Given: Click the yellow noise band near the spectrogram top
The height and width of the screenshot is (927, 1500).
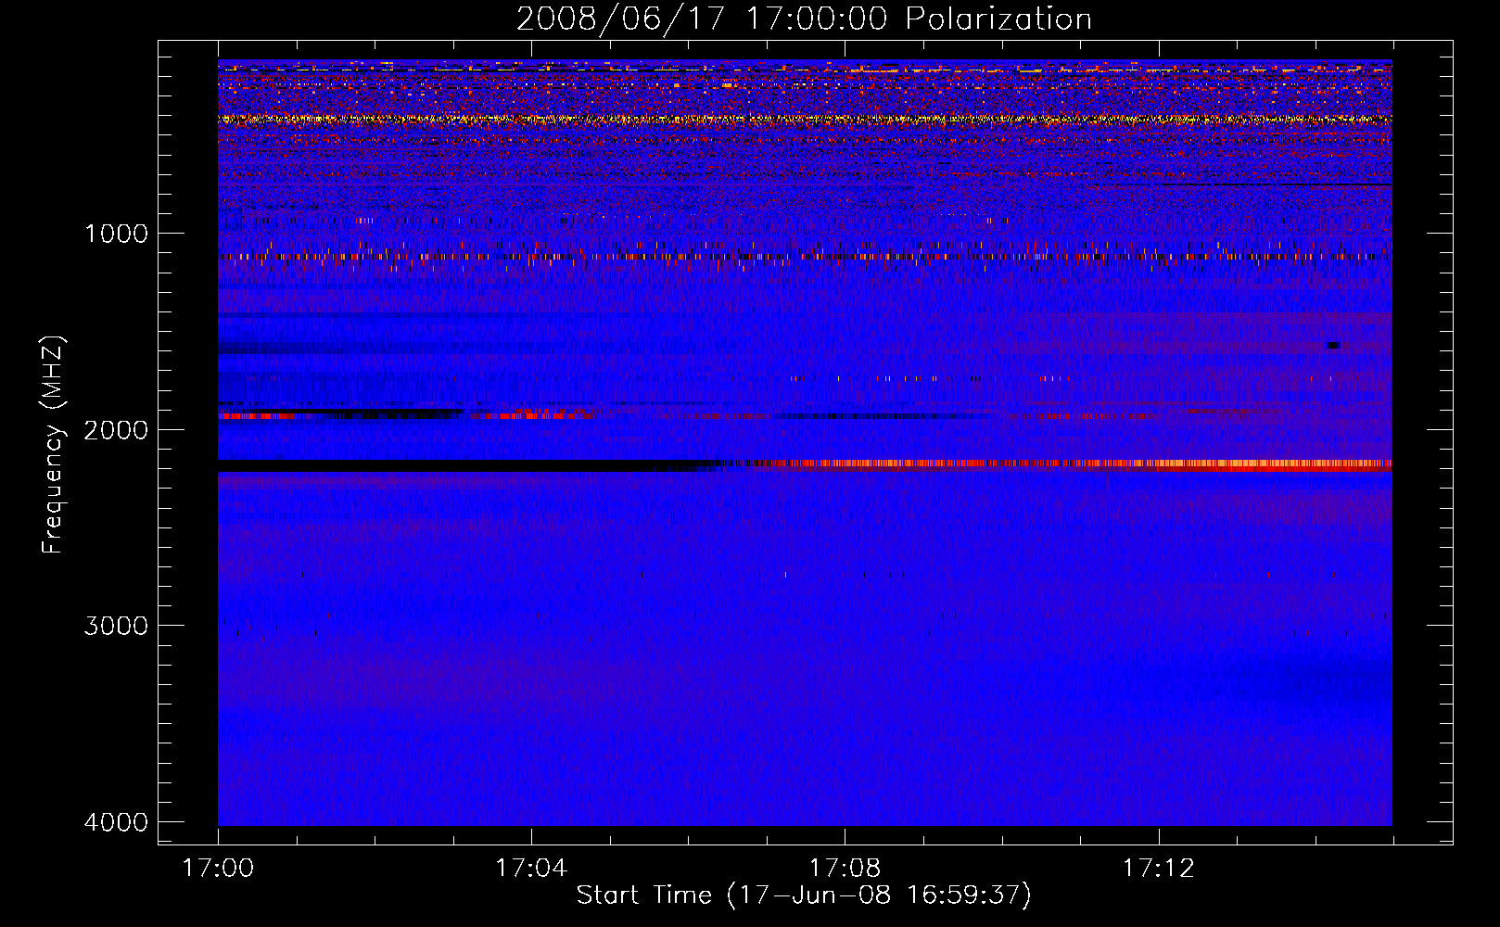Looking at the screenshot, I should click(x=805, y=120).
